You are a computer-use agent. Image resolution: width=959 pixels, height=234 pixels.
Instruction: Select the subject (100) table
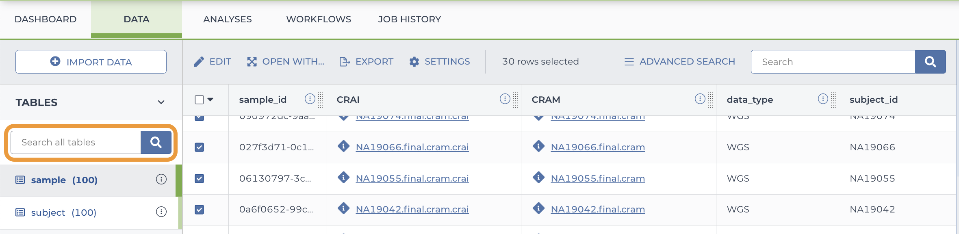click(64, 212)
